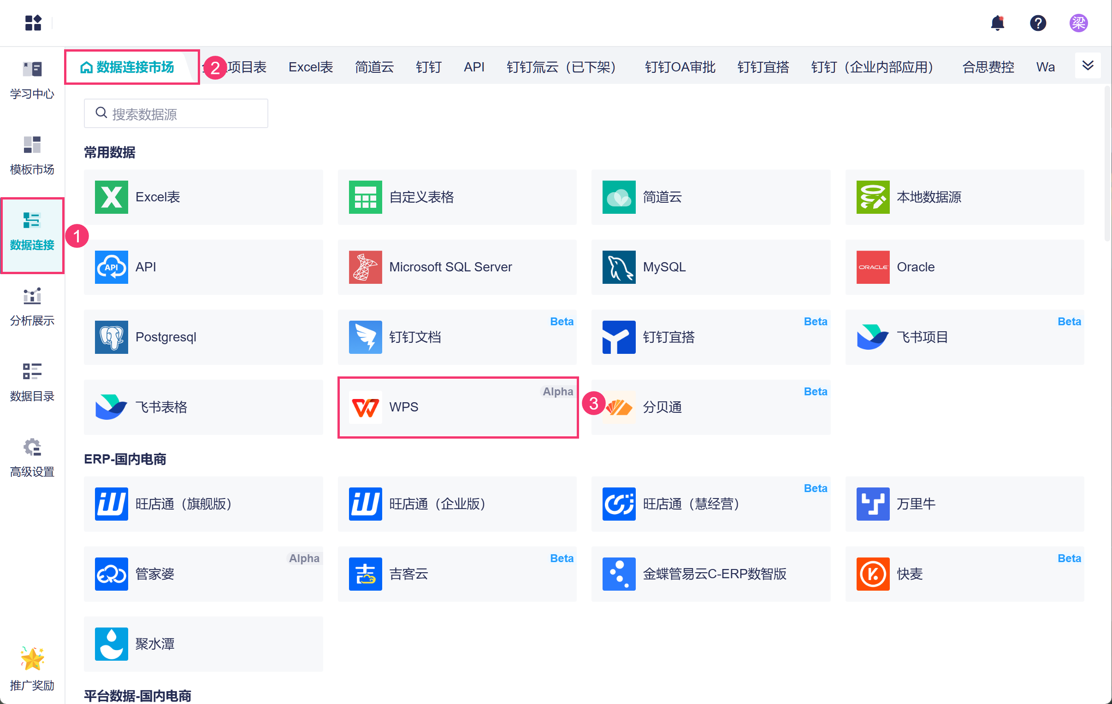The width and height of the screenshot is (1112, 704).
Task: Choose the WPS data source card
Action: point(457,407)
